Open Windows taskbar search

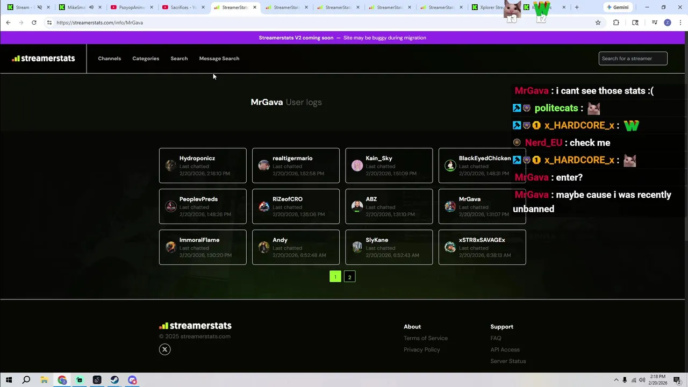pyautogui.click(x=26, y=380)
